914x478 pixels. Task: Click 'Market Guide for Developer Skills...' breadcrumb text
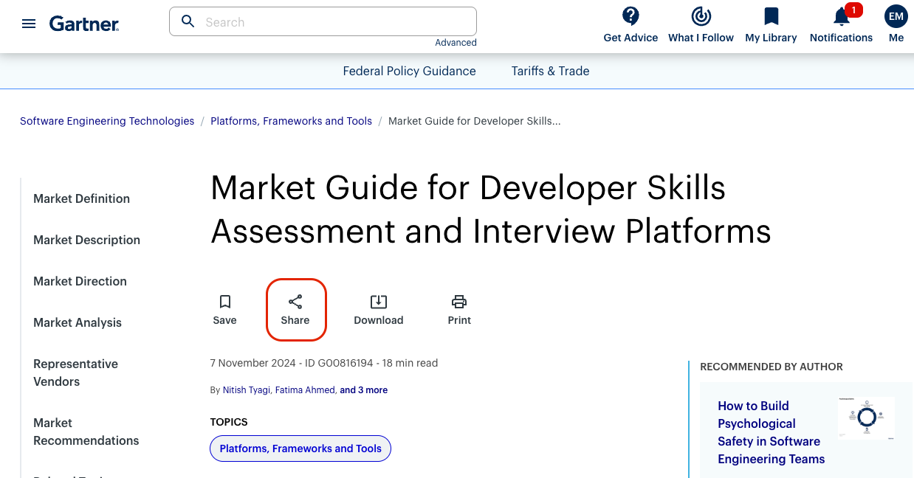[x=474, y=121]
